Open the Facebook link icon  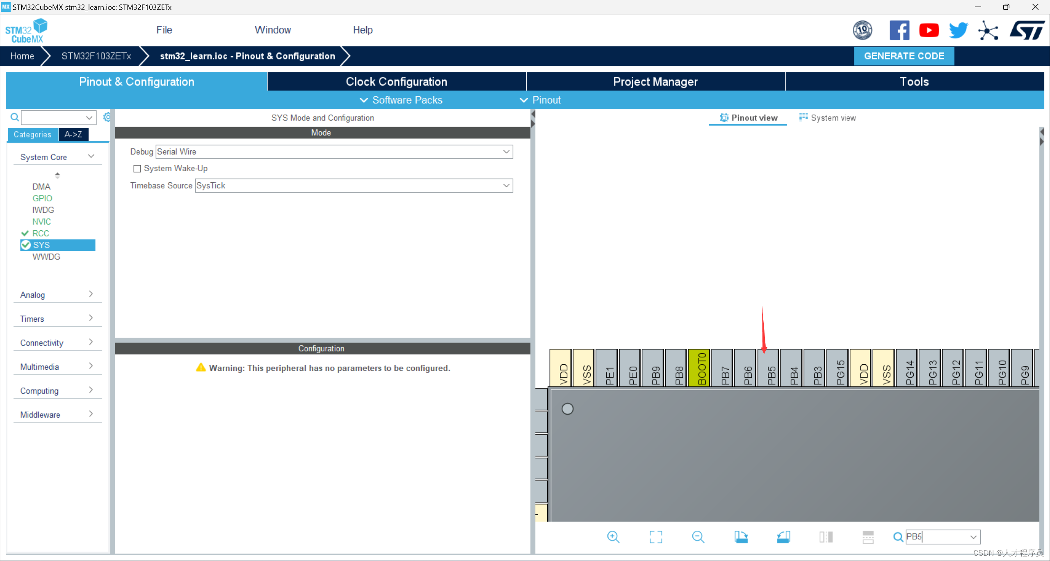click(899, 30)
